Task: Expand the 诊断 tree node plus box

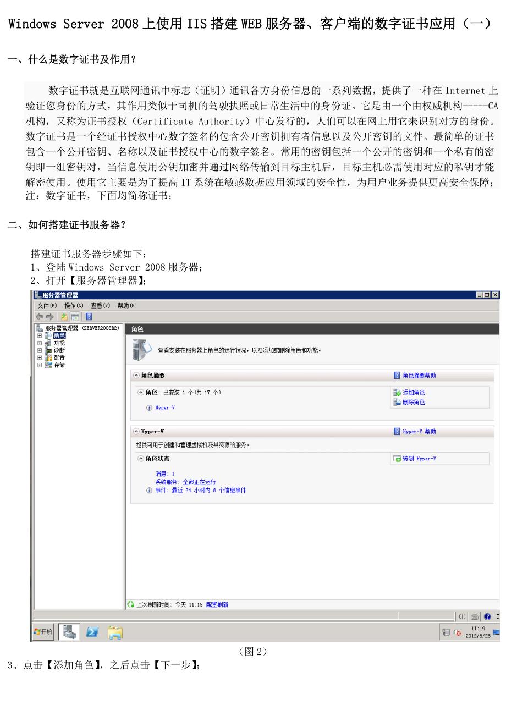Action: click(40, 350)
